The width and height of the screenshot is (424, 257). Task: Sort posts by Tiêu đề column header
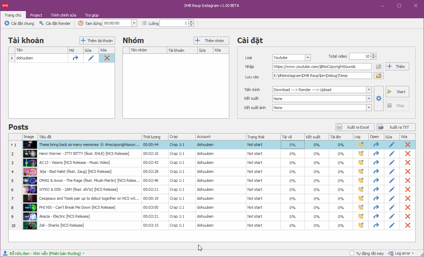coord(90,137)
